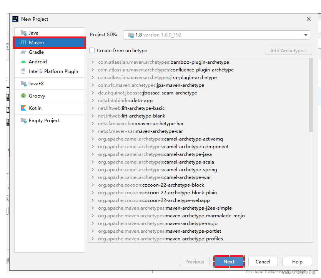
Task: Expand the jbosscc-seam-archetype entry
Action: pos(93,93)
